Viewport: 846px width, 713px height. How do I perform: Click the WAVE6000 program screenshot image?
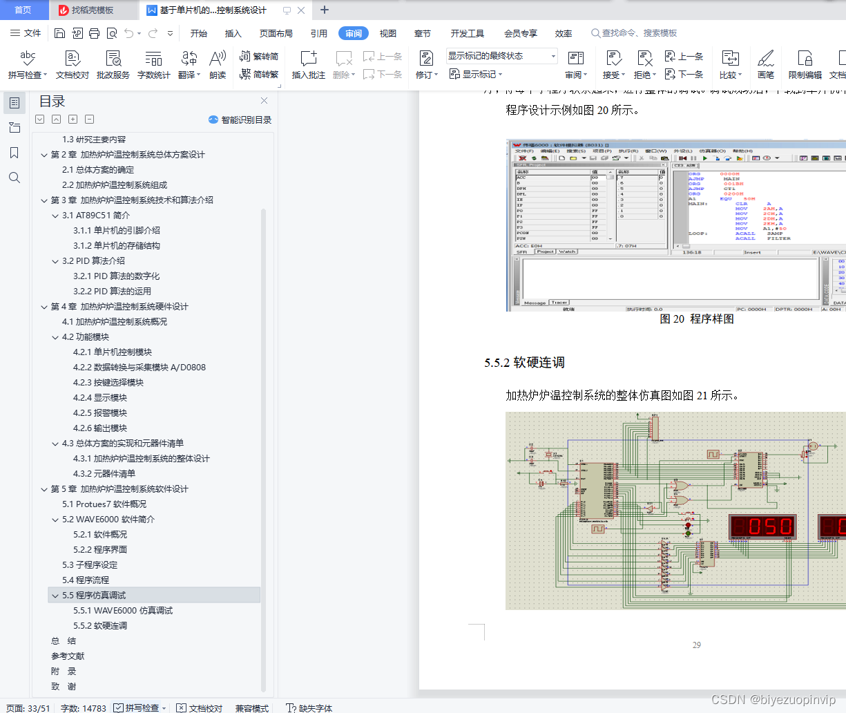[x=675, y=225]
